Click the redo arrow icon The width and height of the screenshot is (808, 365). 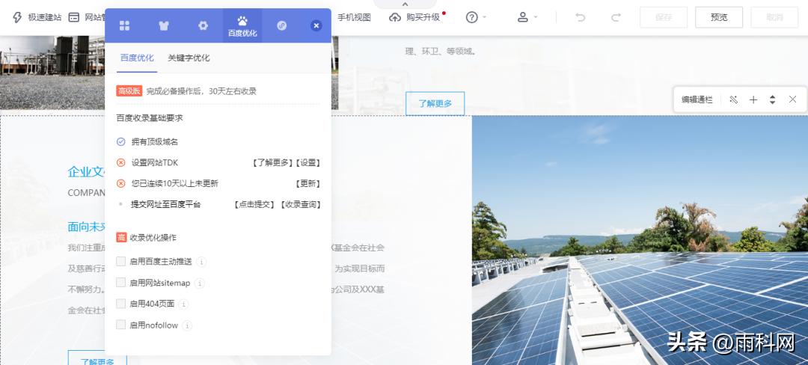(616, 17)
